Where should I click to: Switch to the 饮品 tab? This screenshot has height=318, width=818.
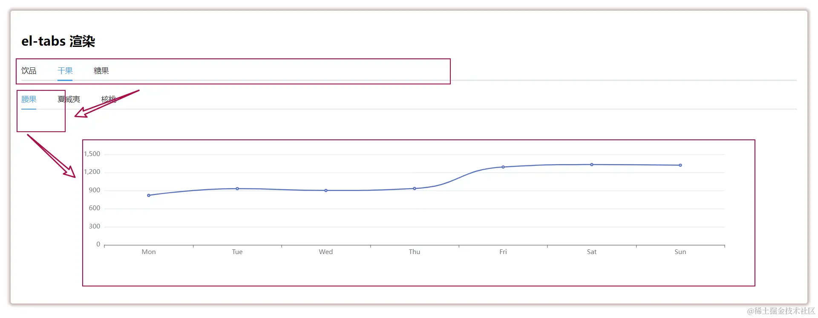29,71
